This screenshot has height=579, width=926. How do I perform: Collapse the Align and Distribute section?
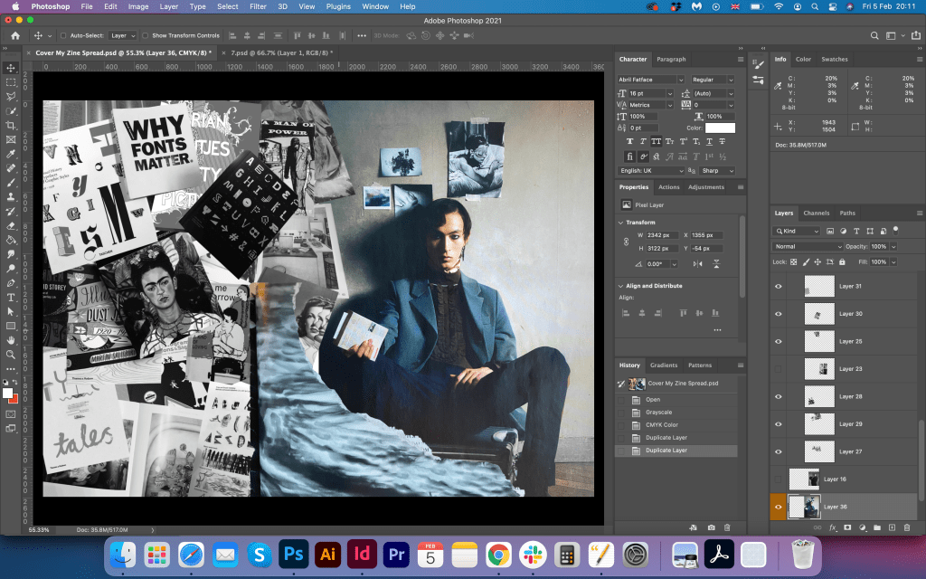click(621, 286)
